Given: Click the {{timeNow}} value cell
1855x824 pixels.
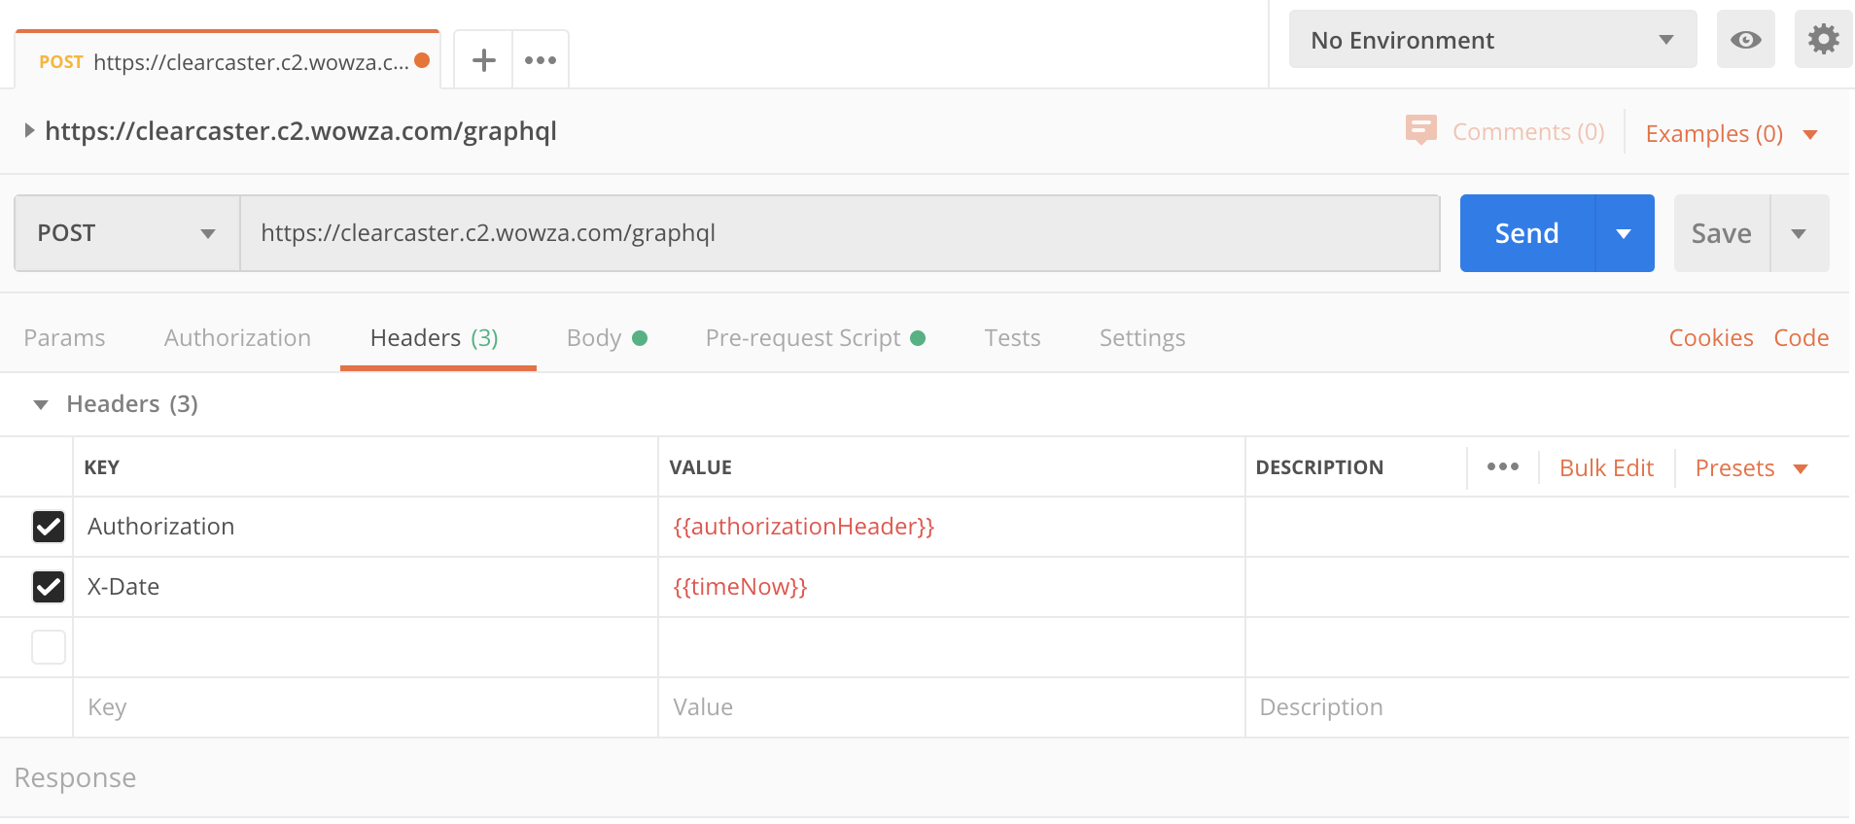Looking at the screenshot, I should (952, 587).
